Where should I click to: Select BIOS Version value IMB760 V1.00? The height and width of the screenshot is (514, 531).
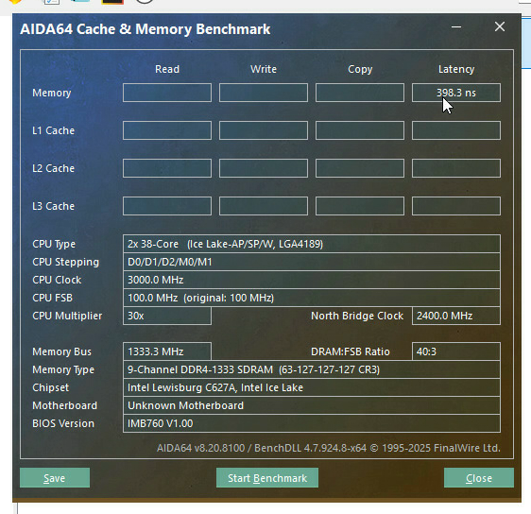(x=312, y=423)
